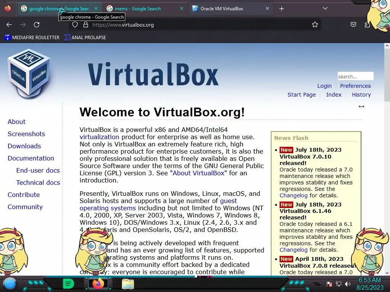The width and height of the screenshot is (390, 292).
Task: Click the horizontal double-arrow width toggle
Action: point(361,106)
